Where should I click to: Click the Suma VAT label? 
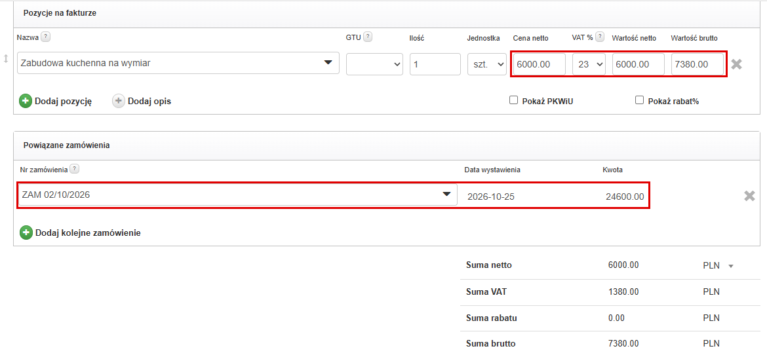486,292
